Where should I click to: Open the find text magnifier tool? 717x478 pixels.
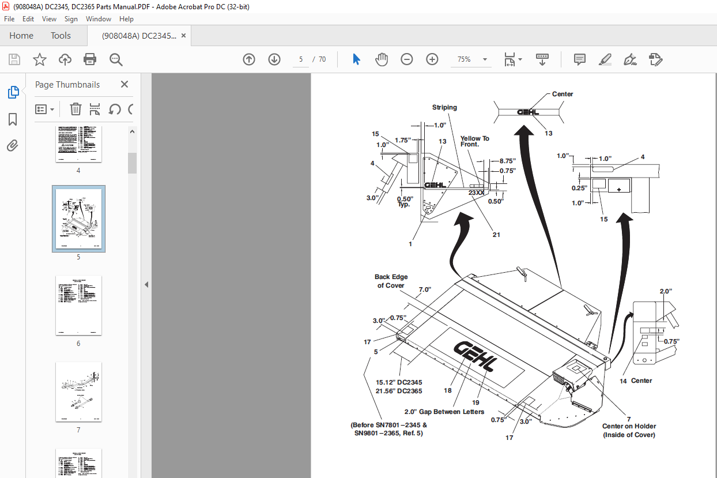(x=116, y=59)
